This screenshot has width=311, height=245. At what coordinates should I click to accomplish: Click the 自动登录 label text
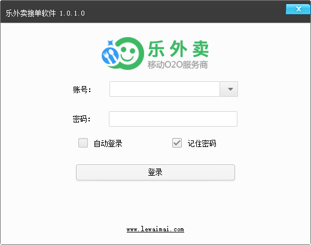point(108,143)
